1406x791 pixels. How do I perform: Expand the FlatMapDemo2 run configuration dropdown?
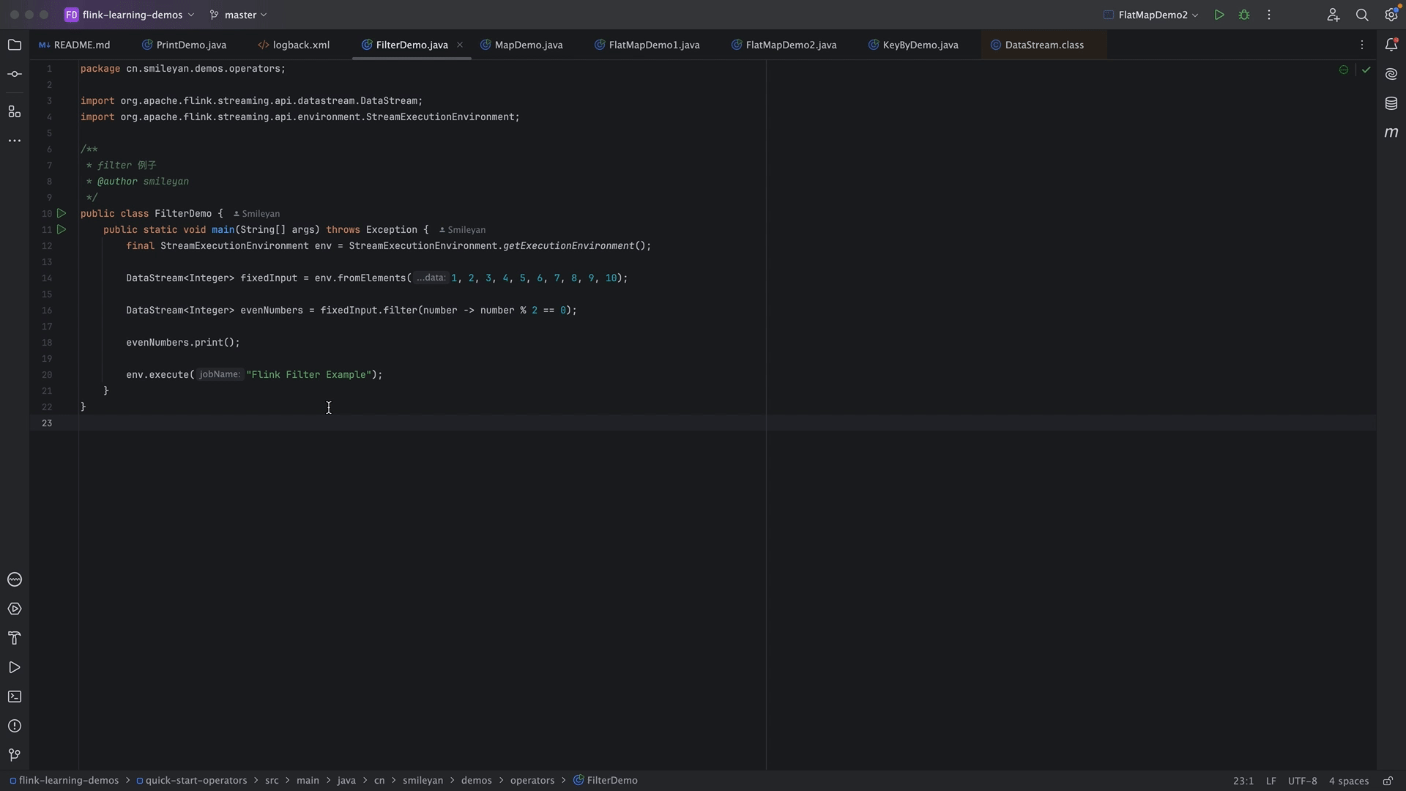click(1153, 15)
